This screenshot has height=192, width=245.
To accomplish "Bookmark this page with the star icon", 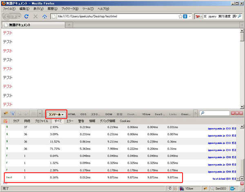I will click(180, 16).
